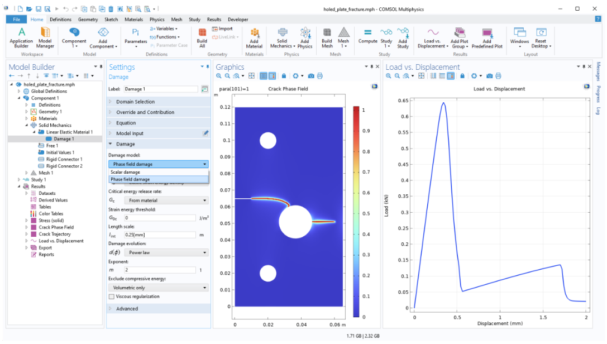
Task: Open the Parameters definitions
Action: 136,38
